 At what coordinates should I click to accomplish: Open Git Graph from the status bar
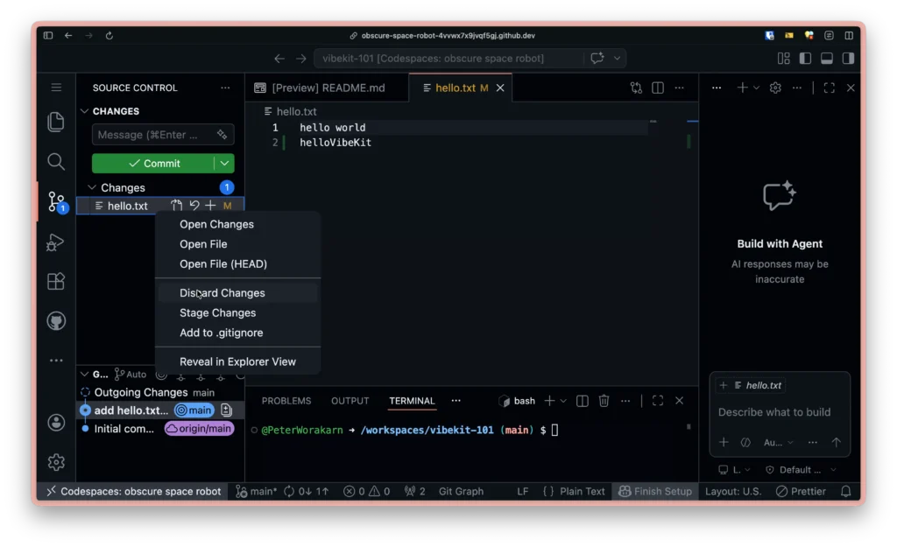461,492
